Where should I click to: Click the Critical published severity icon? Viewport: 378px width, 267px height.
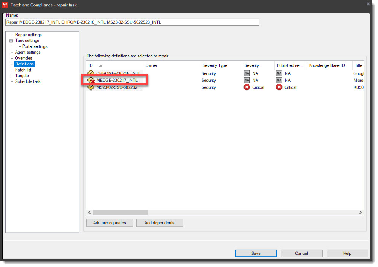coord(279,87)
